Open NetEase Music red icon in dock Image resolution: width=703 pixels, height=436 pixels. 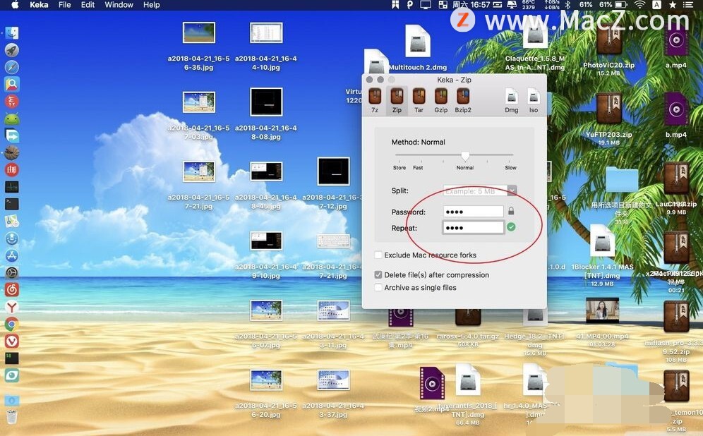12,290
